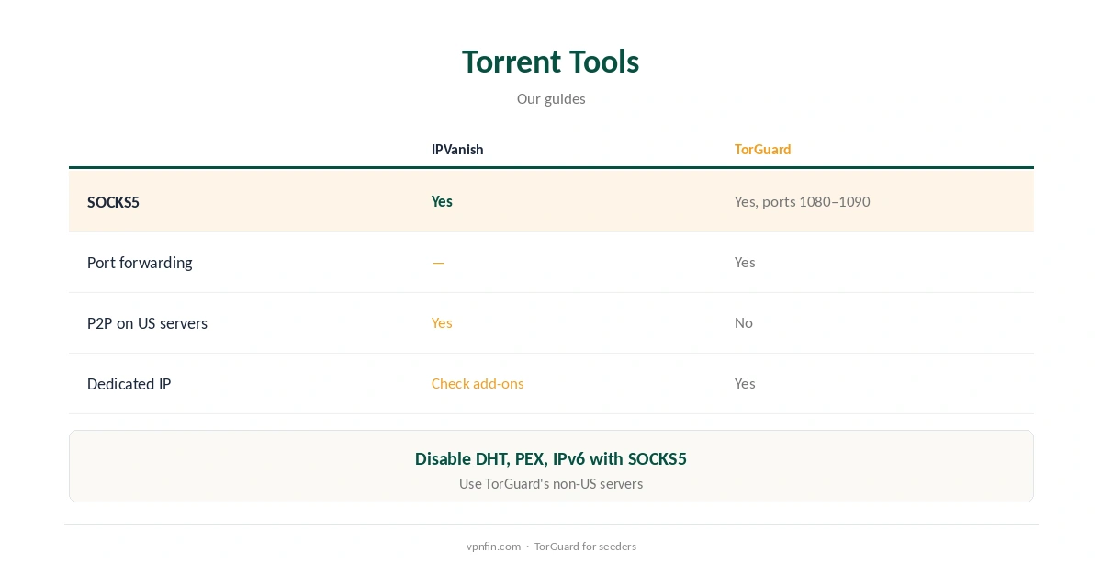This screenshot has height=564, width=1102.
Task: Click the 'P2P on US servers' label
Action: coord(147,323)
